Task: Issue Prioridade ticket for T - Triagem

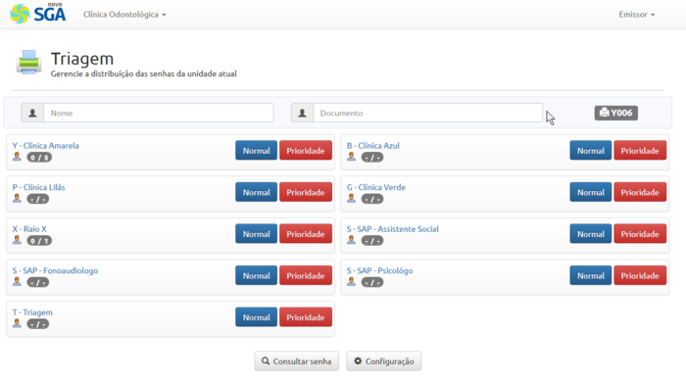Action: click(306, 317)
